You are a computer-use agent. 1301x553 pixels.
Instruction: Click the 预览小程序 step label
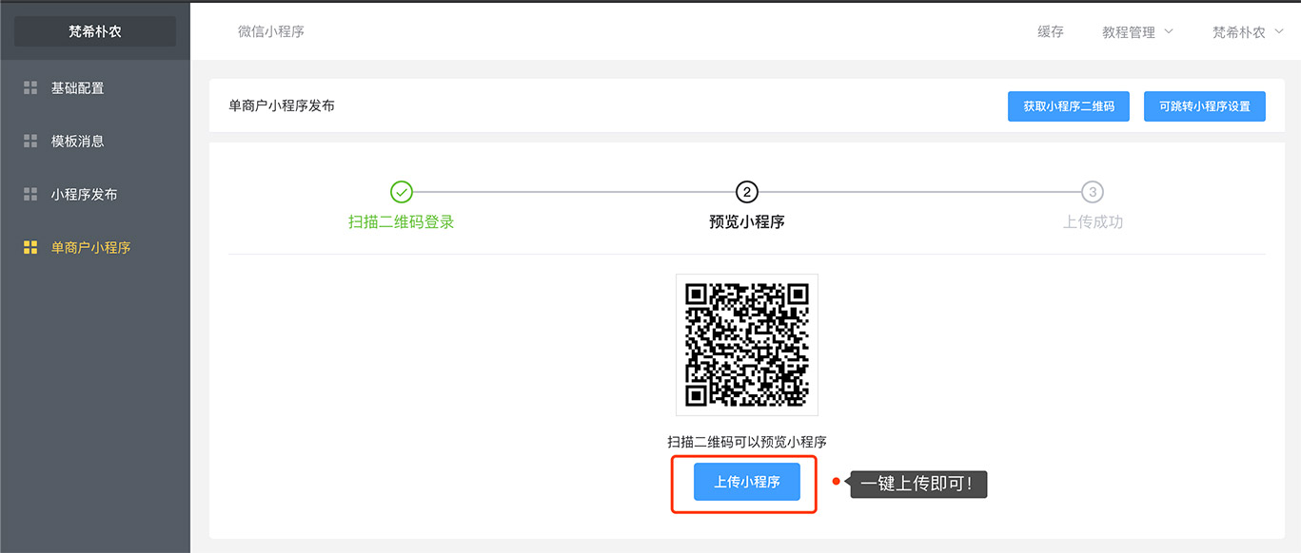click(x=747, y=222)
